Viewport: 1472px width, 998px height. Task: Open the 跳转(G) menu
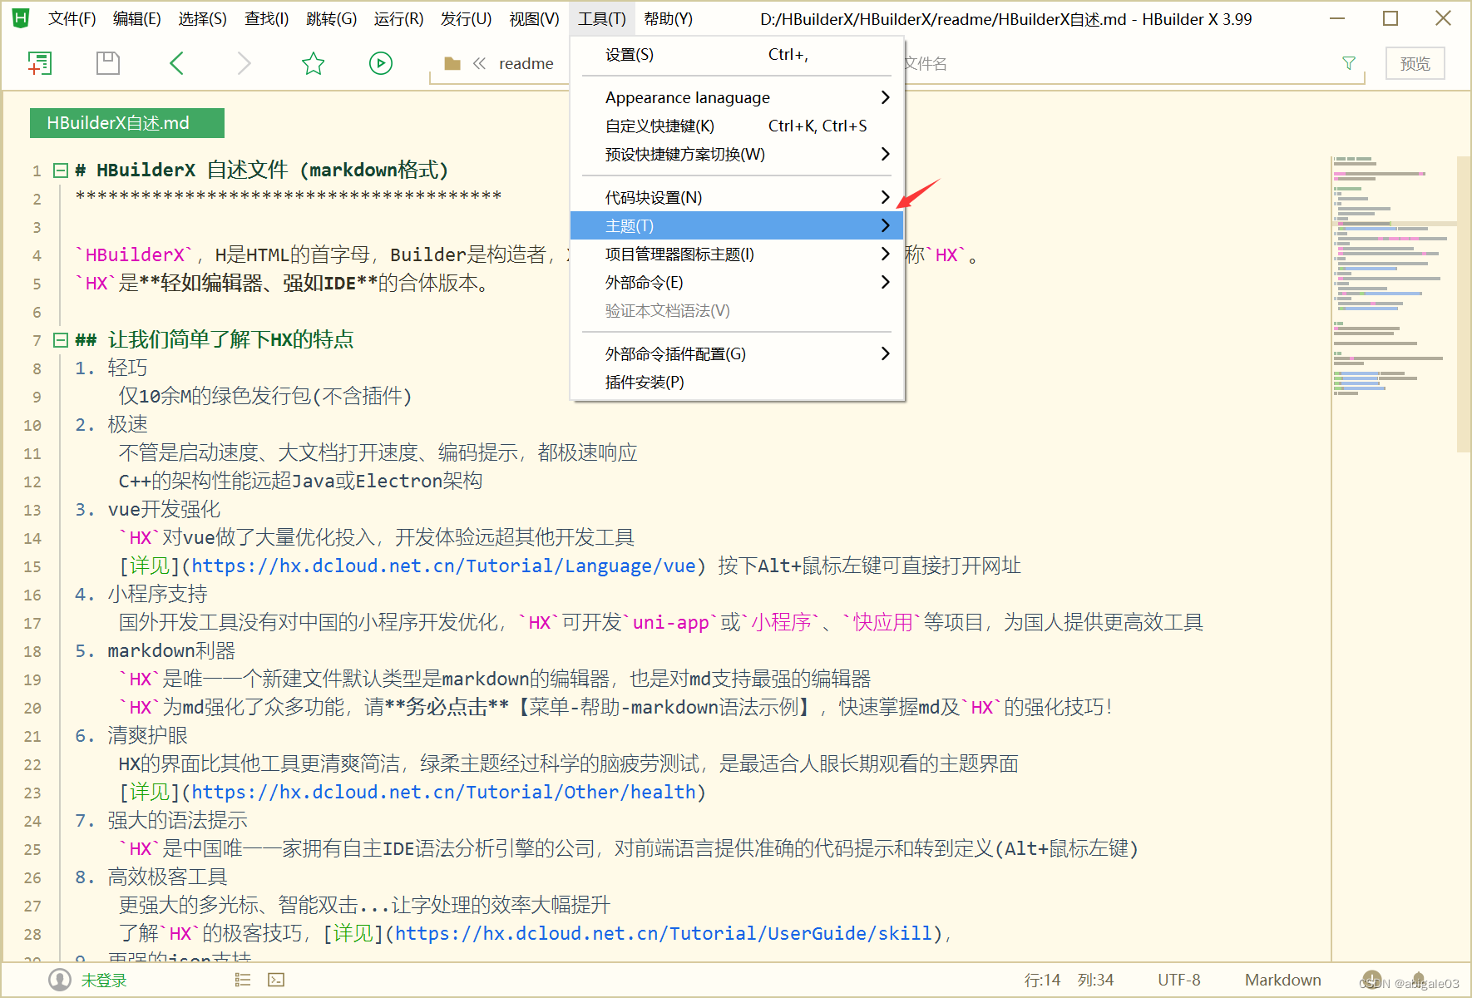(x=331, y=18)
